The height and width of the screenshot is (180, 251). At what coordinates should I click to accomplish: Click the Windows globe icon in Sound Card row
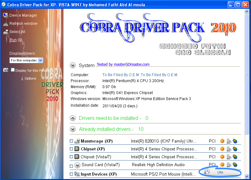tap(235, 165)
